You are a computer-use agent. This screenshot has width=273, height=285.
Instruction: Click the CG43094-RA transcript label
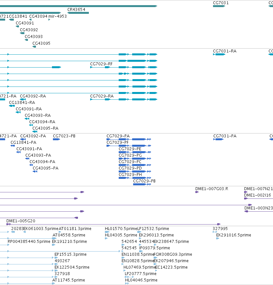pyautogui.click(x=42, y=122)
